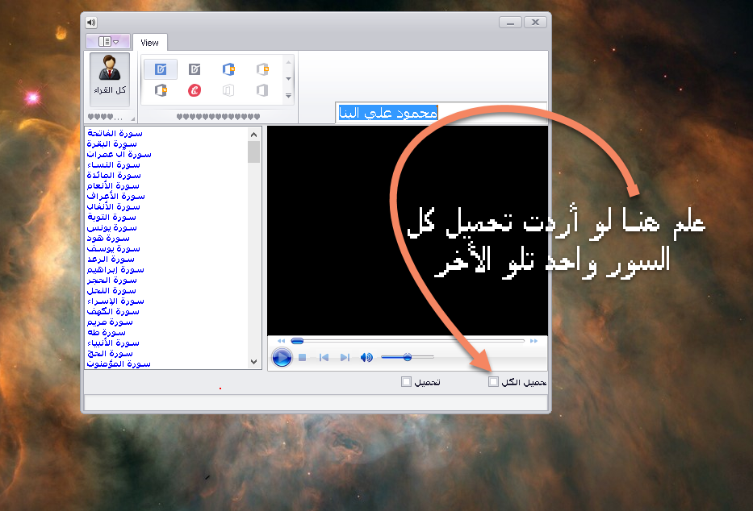Expand the icon gallery with bottom arrow
The width and height of the screenshot is (753, 511).
[x=289, y=95]
